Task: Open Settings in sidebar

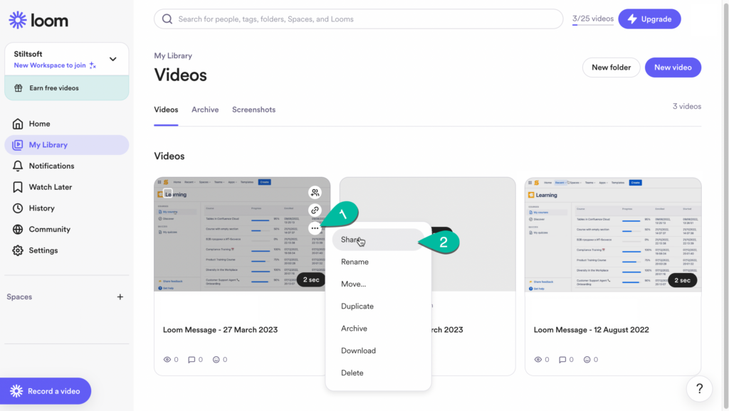Action: coord(66,250)
